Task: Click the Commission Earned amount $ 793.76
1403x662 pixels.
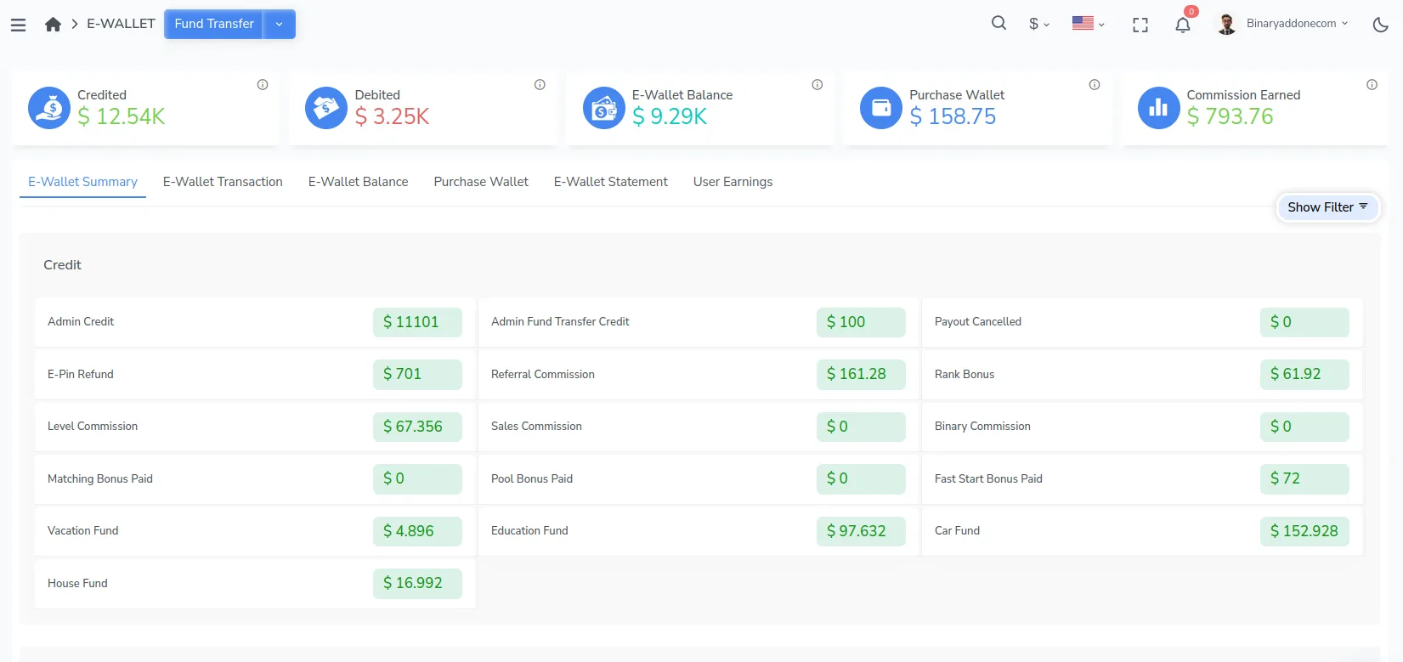Action: click(1230, 116)
